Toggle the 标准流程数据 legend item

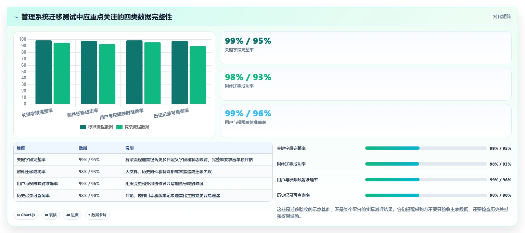point(97,127)
